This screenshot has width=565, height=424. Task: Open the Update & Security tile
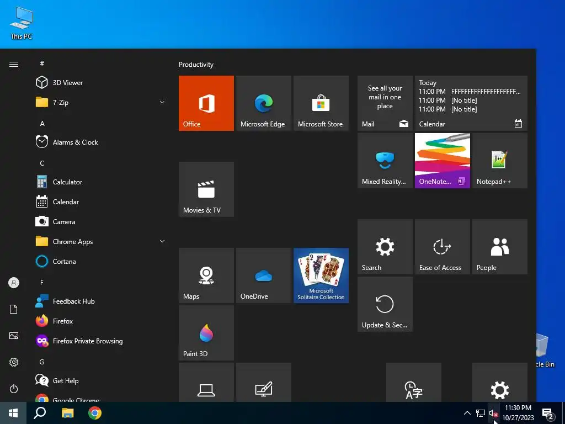point(385,304)
